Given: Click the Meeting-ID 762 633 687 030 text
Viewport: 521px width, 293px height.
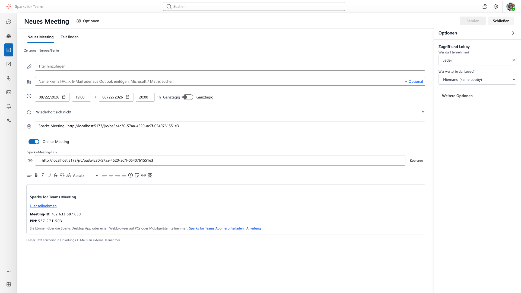Looking at the screenshot, I should pos(55,214).
